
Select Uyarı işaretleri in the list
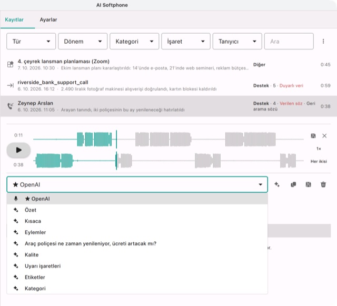pyautogui.click(x=137, y=266)
